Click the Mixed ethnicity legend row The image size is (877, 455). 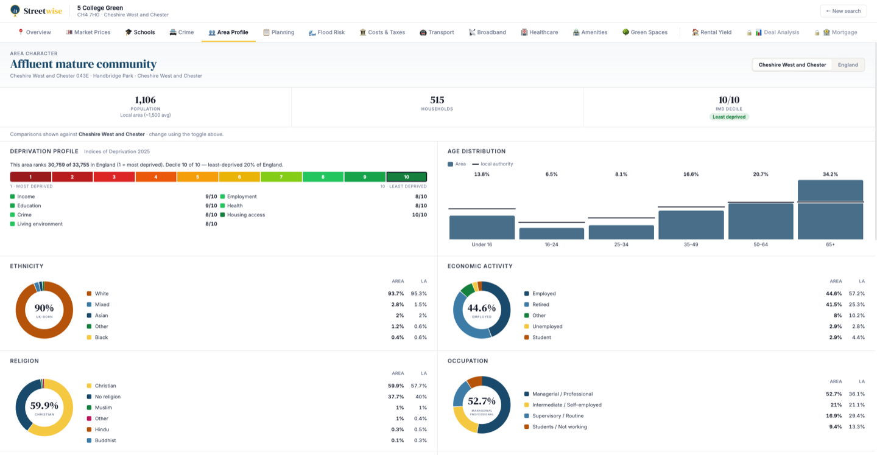coord(256,304)
